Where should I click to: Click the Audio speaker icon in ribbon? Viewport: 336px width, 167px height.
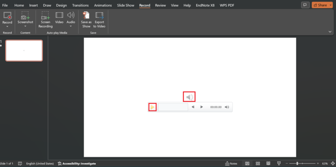(71, 15)
